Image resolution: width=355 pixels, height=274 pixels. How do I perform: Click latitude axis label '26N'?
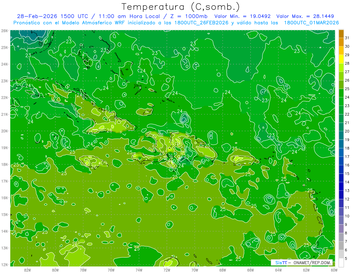(x=4, y=30)
